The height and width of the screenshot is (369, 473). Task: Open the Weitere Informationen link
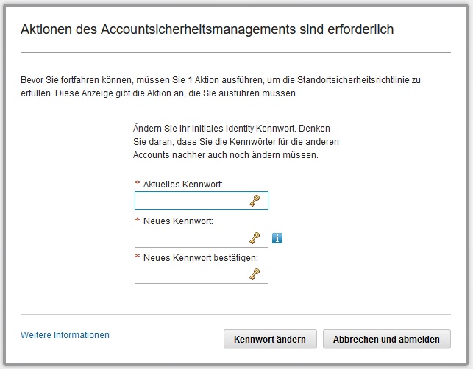(x=65, y=335)
